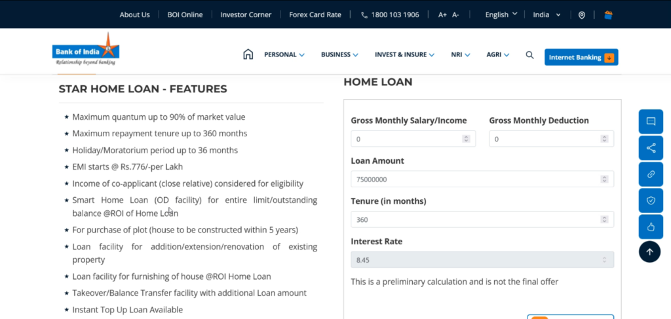Image resolution: width=671 pixels, height=319 pixels.
Task: Go to the home icon in navigation
Action: tap(248, 54)
